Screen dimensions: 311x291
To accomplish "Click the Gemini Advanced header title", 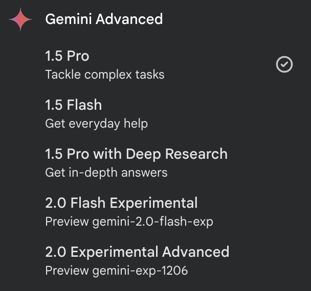I will coord(104,19).
